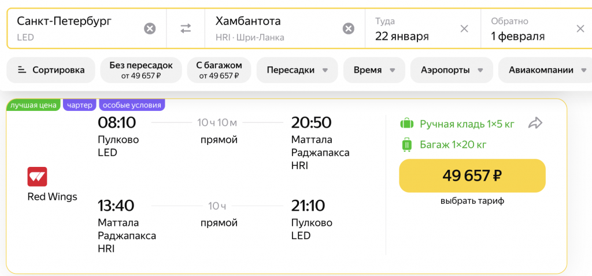Expand the Аэропорты dropdown filter
Image resolution: width=592 pixels, height=276 pixels.
pos(452,70)
